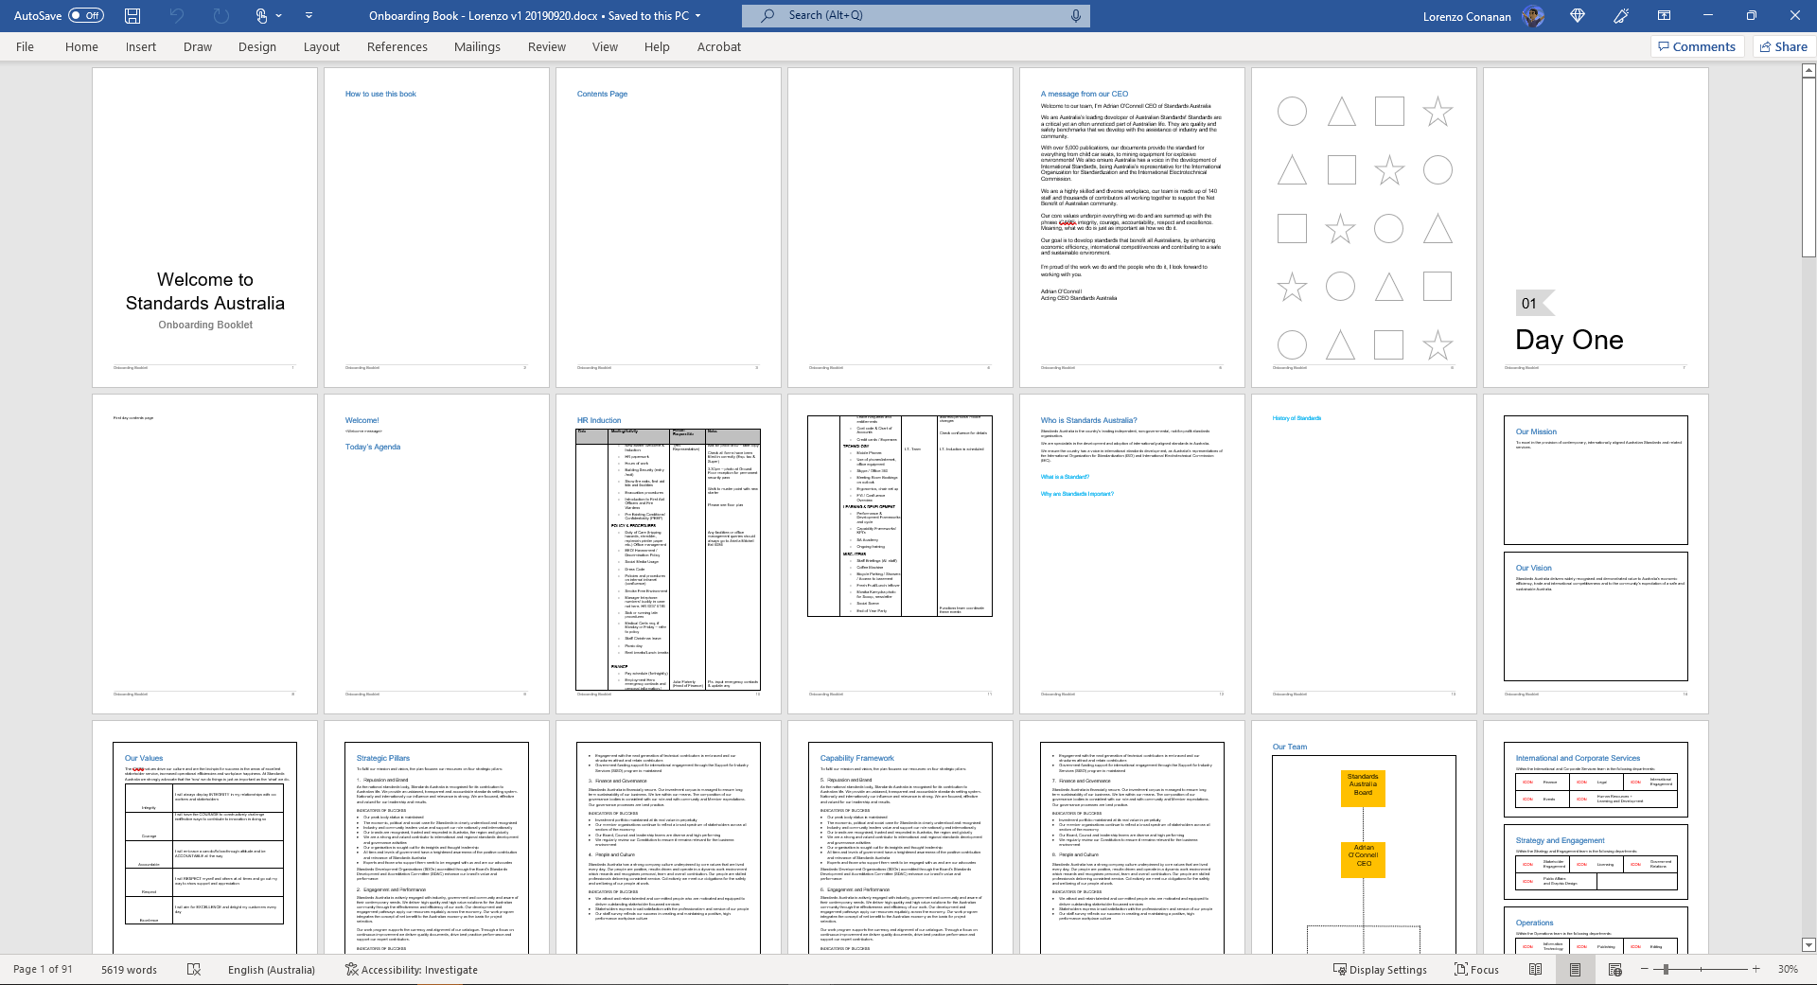Open word count via 5619 words

coord(130,969)
